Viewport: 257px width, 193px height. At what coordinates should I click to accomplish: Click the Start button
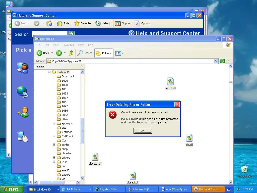(x=12, y=189)
